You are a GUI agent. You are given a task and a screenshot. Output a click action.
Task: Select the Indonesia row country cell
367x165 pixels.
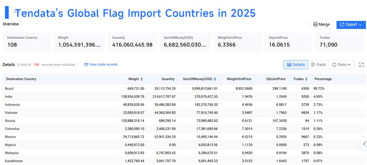pyautogui.click(x=59, y=105)
